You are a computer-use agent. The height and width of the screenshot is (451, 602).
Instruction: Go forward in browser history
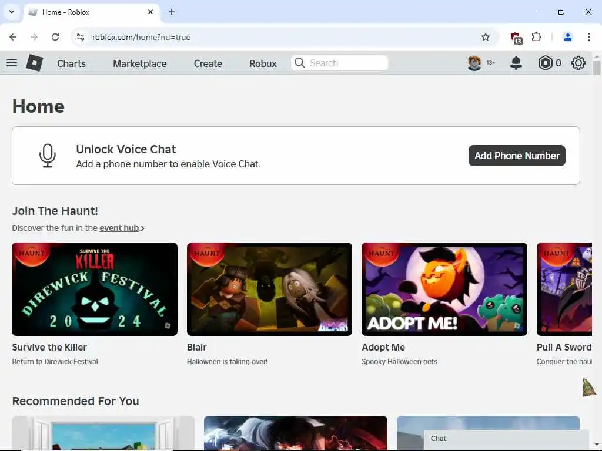pos(34,37)
